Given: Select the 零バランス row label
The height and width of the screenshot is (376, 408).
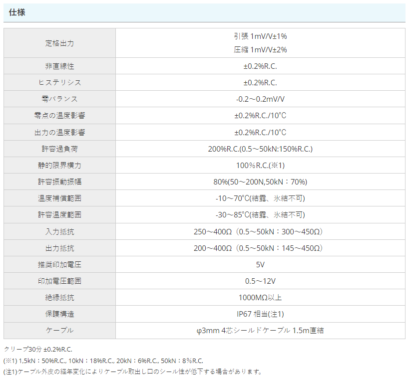Looking at the screenshot, I should click(59, 99).
